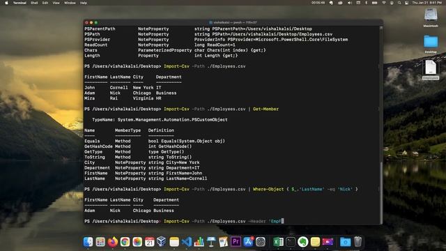Open Launchpad in the dock

(100, 242)
